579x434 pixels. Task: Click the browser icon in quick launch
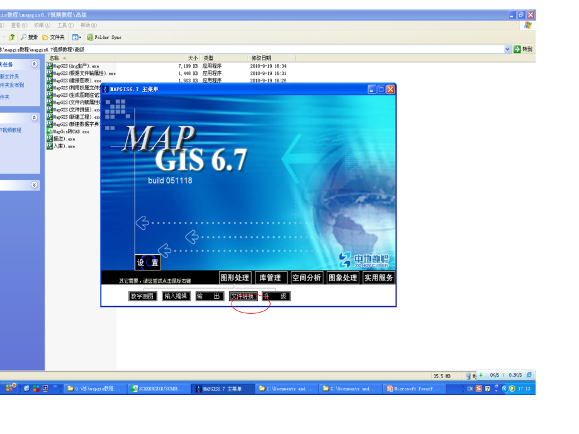pos(27,388)
